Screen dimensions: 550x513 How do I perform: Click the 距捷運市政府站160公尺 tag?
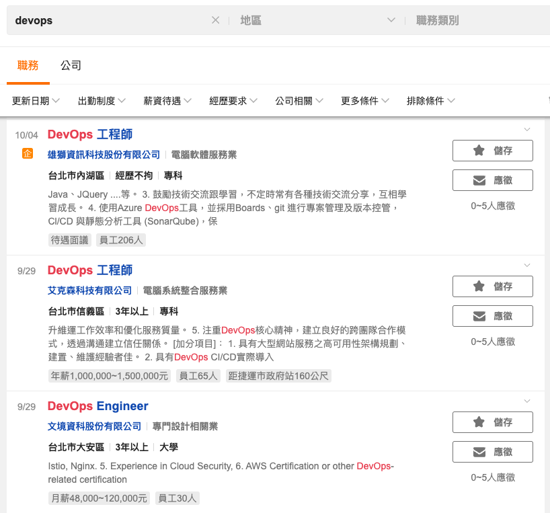tap(278, 376)
